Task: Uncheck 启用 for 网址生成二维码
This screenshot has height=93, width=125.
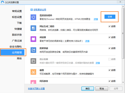Action: tap(109, 26)
